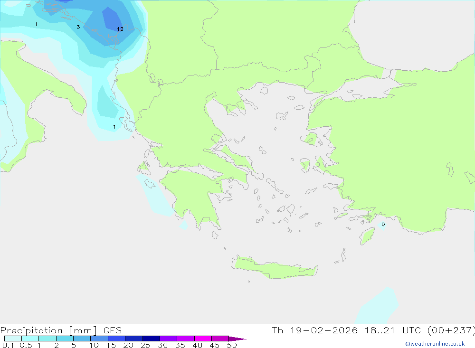Click the 5–10 mm light blue legend swatch
Image resolution: width=475 pixels, height=348 pixels.
pyautogui.click(x=82, y=339)
